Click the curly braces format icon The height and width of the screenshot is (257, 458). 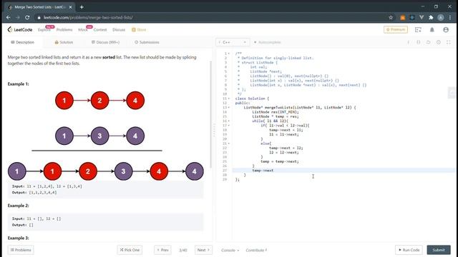(x=418, y=42)
